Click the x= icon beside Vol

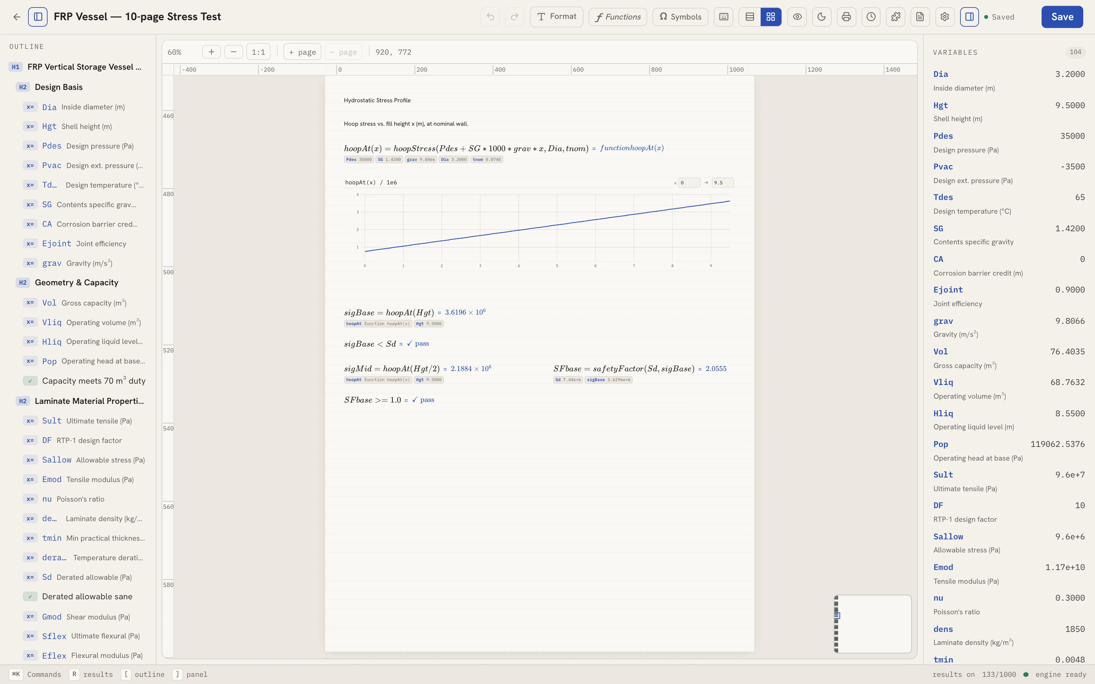(x=30, y=303)
